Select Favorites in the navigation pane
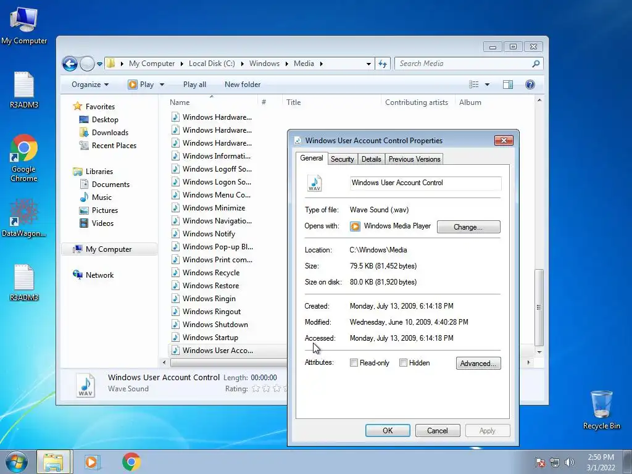 coord(100,107)
